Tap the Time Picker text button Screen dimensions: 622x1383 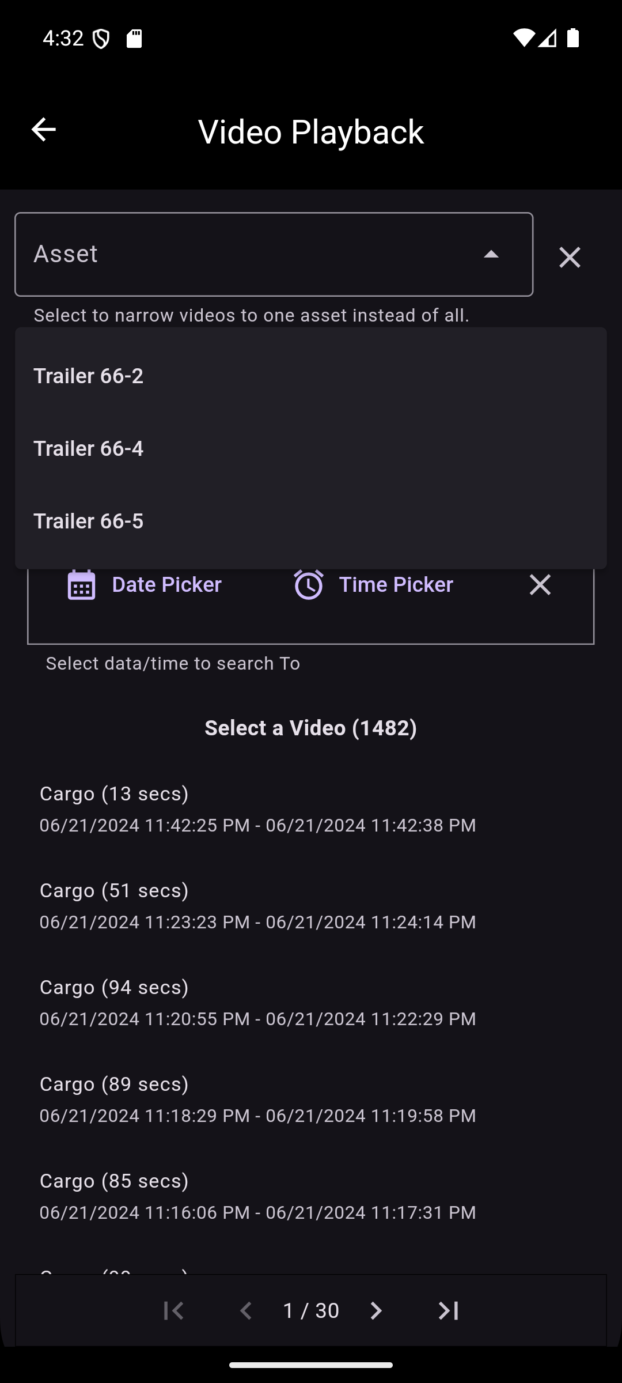tap(396, 585)
